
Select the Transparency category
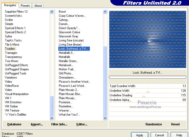coord(13,57)
